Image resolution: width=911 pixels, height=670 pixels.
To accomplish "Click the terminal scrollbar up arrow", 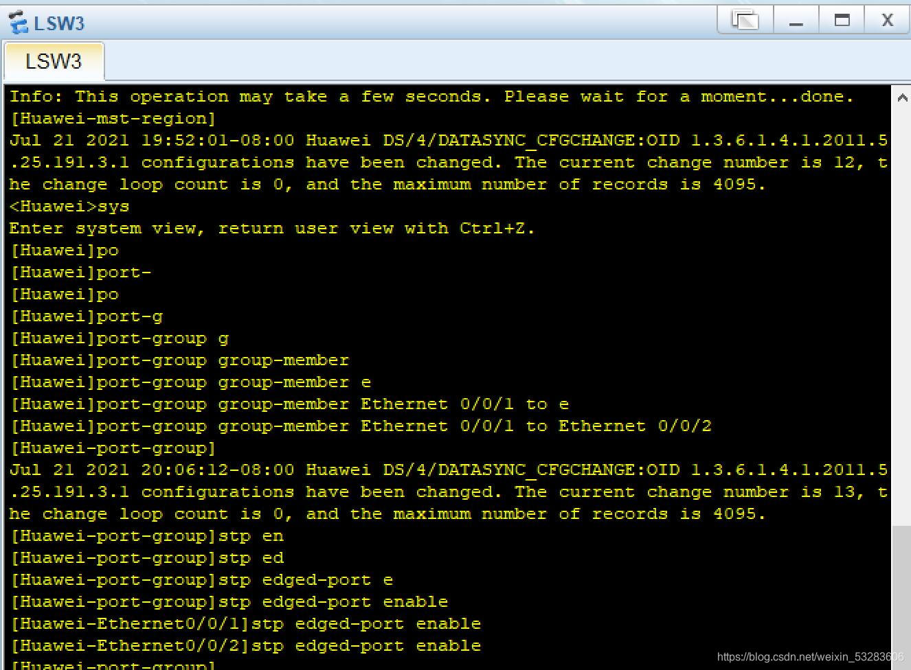I will point(901,97).
